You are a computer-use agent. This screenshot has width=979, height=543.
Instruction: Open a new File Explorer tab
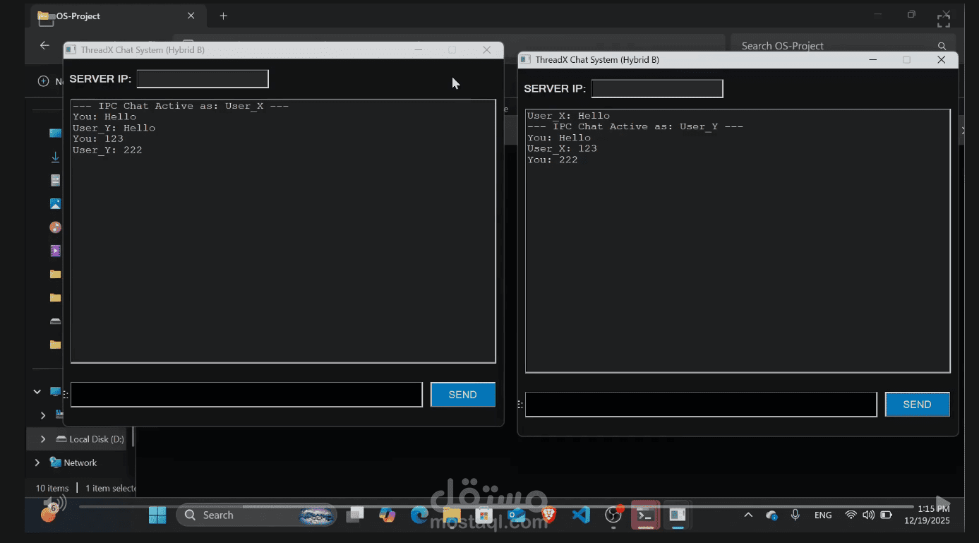tap(223, 16)
